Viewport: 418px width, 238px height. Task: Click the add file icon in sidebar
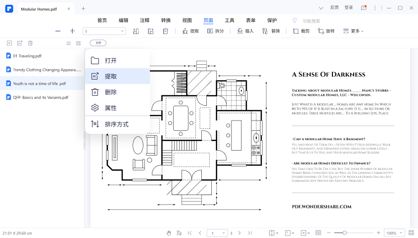coord(9,43)
